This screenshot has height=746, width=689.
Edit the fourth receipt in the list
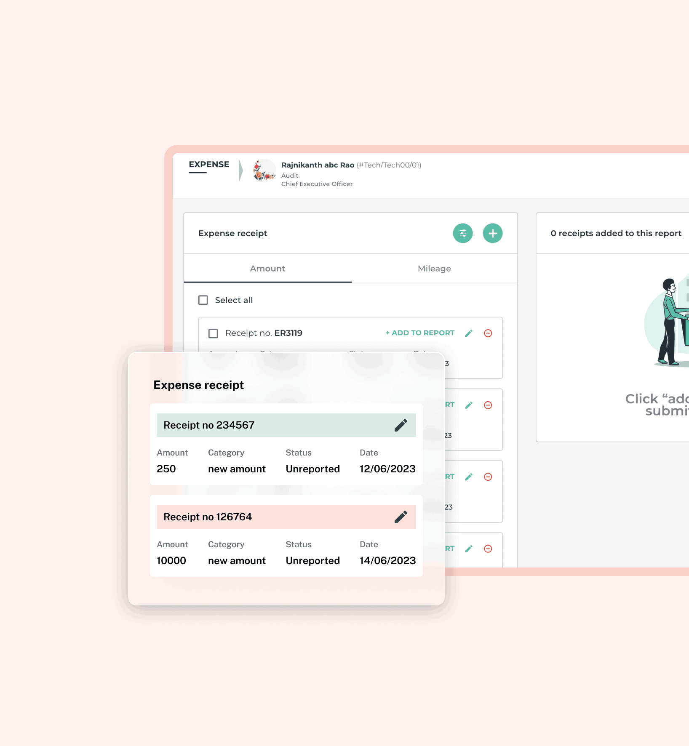point(469,549)
